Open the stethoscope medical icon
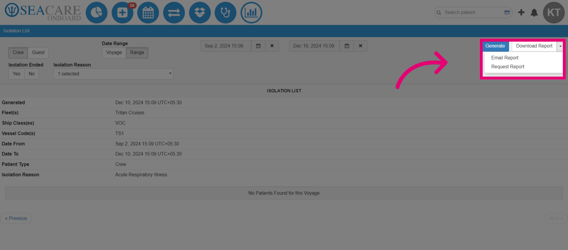This screenshot has height=250, width=568. (225, 13)
